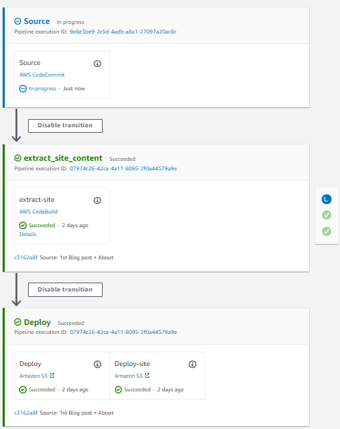Image resolution: width=340 pixels, height=429 pixels.
Task: Open AWS CodeBuild provider link
Action: click(x=38, y=211)
